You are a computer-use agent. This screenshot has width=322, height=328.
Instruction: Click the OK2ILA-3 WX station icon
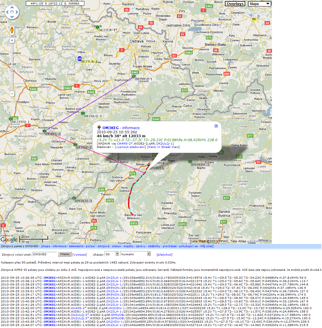coord(80,59)
